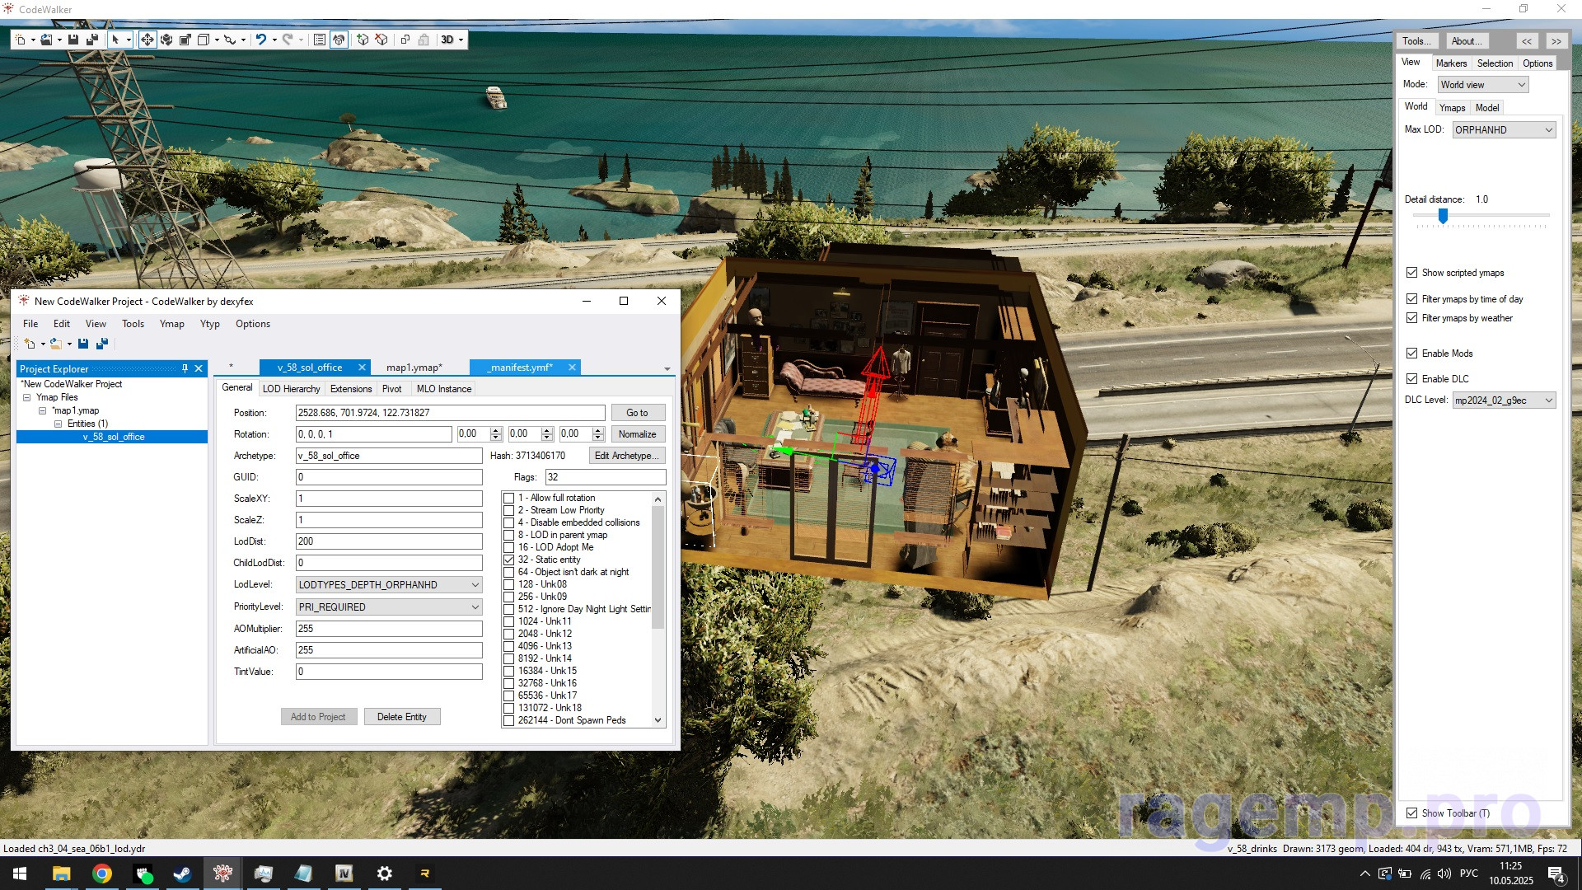Image resolution: width=1582 pixels, height=890 pixels.
Task: Open the 3D camera mode dropdown arrow
Action: pos(461,40)
